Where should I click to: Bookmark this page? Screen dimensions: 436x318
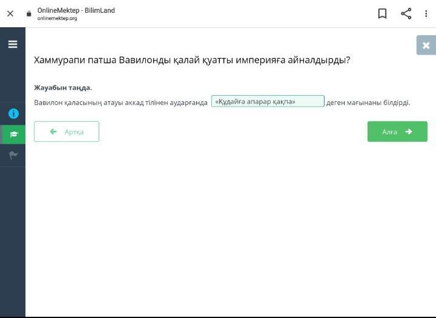tap(382, 13)
